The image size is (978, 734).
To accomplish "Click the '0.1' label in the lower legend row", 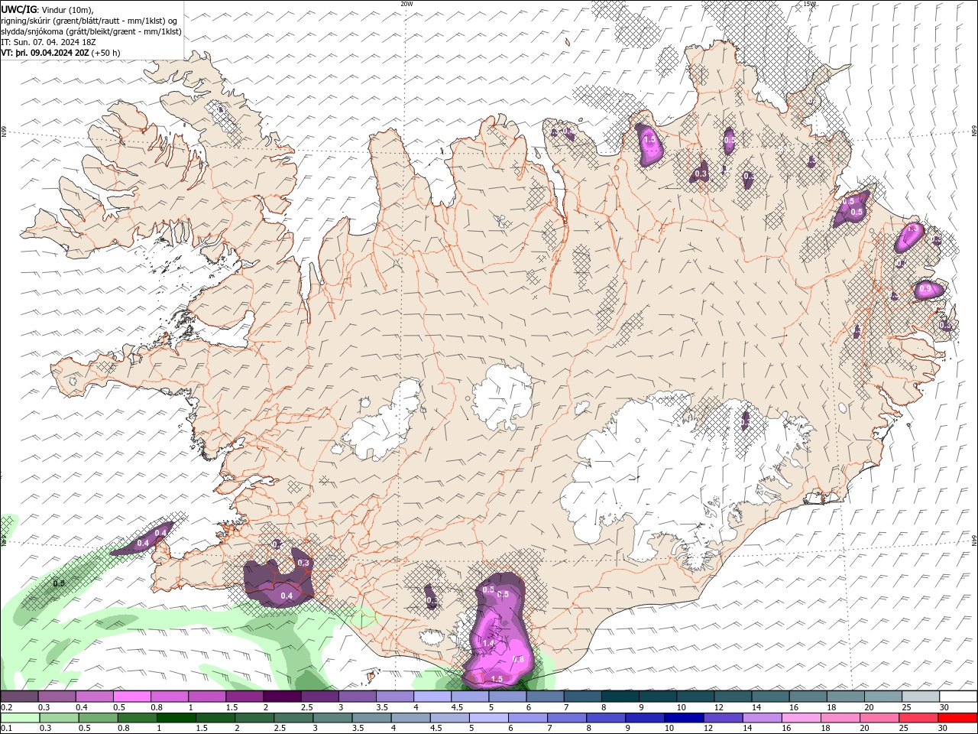I will click(6, 729).
